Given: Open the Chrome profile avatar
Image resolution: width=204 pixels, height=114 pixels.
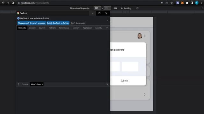Looking at the screenshot, I should 197,3.
